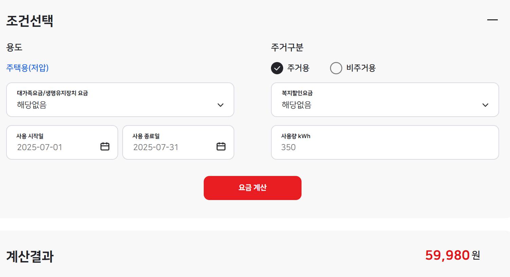Screen dimensions: 510x277
Task: Open the 대가족요금/생명유지장치 요금 dropdown
Action: (120, 100)
